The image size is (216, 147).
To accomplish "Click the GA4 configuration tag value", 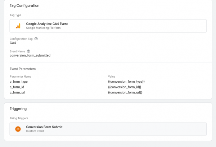I will [13, 43].
